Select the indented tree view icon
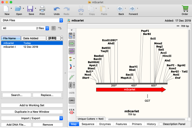The width and height of the screenshot is (192, 128). click(60, 28)
